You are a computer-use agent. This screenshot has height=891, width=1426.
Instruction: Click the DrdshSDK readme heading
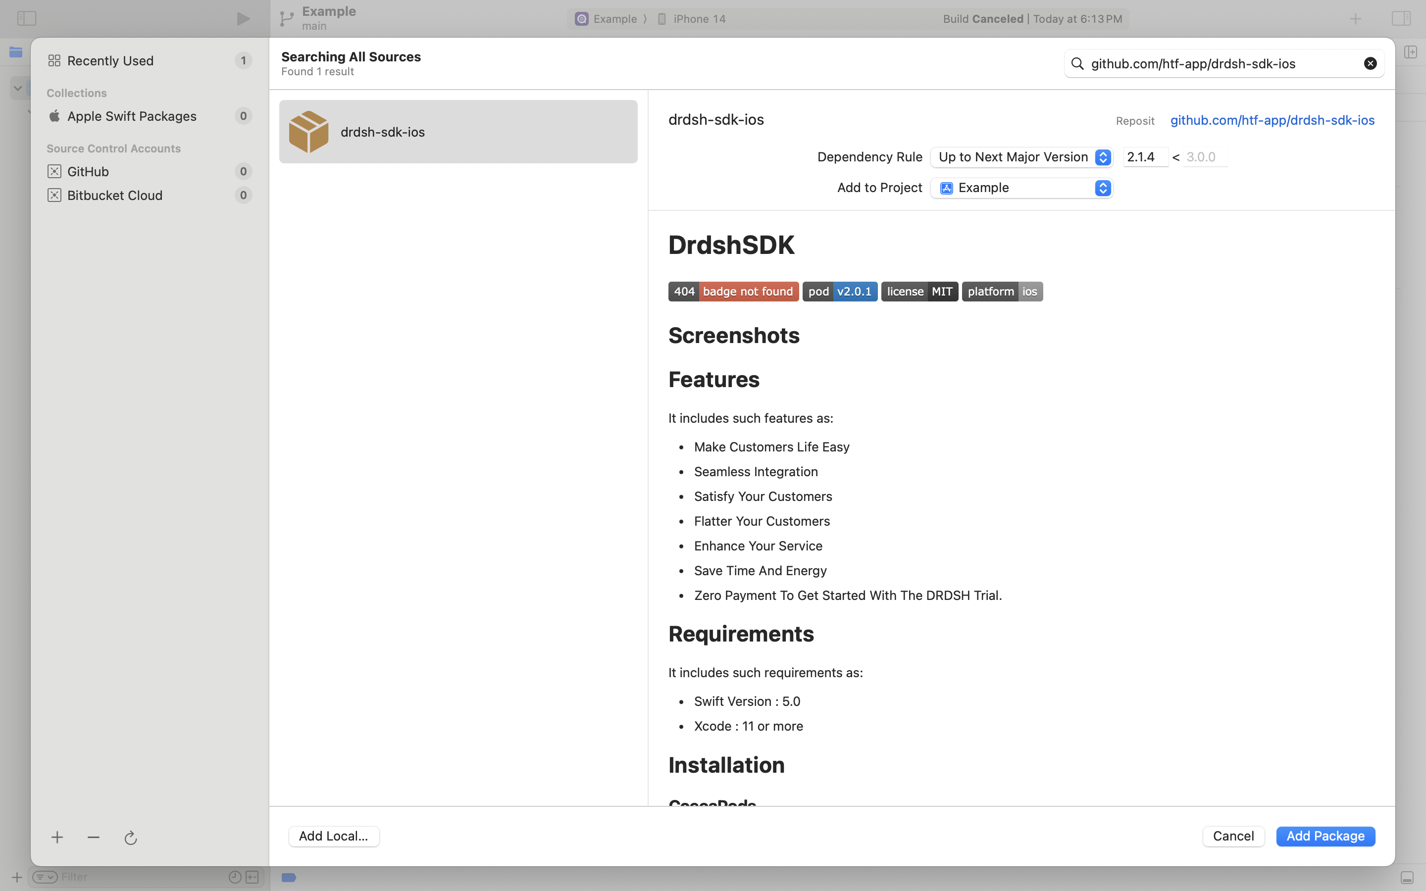[x=731, y=245]
